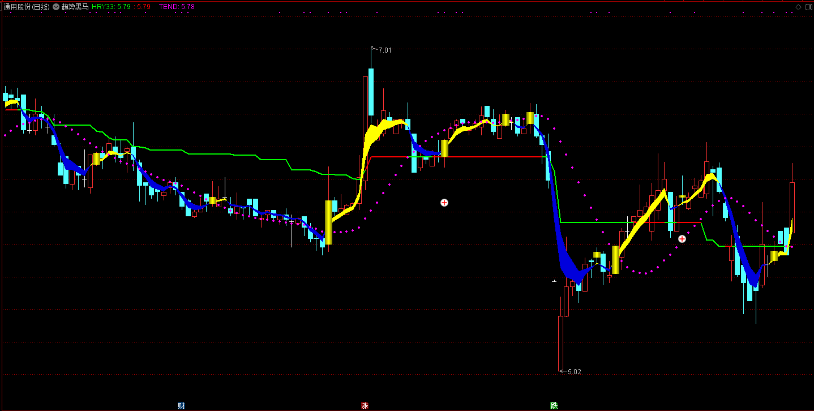This screenshot has height=411, width=814.
Task: Open the indicator dropdown arrow beside 通用股份
Action: click(x=56, y=7)
